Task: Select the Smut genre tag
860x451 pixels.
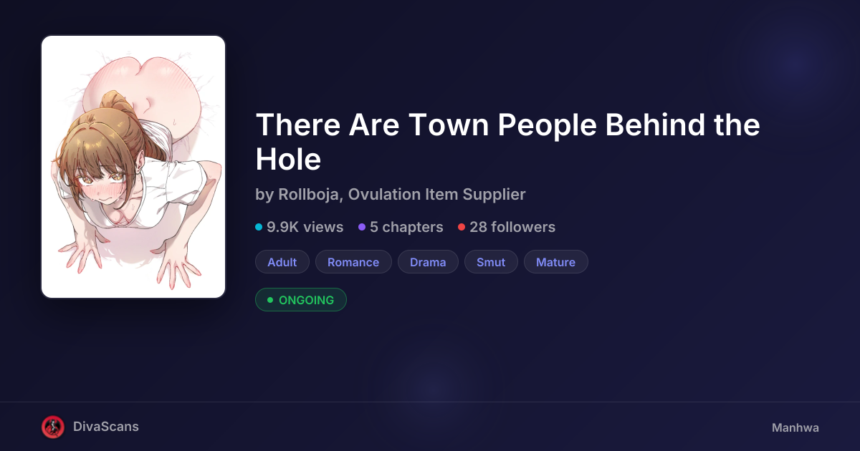Action: [491, 262]
